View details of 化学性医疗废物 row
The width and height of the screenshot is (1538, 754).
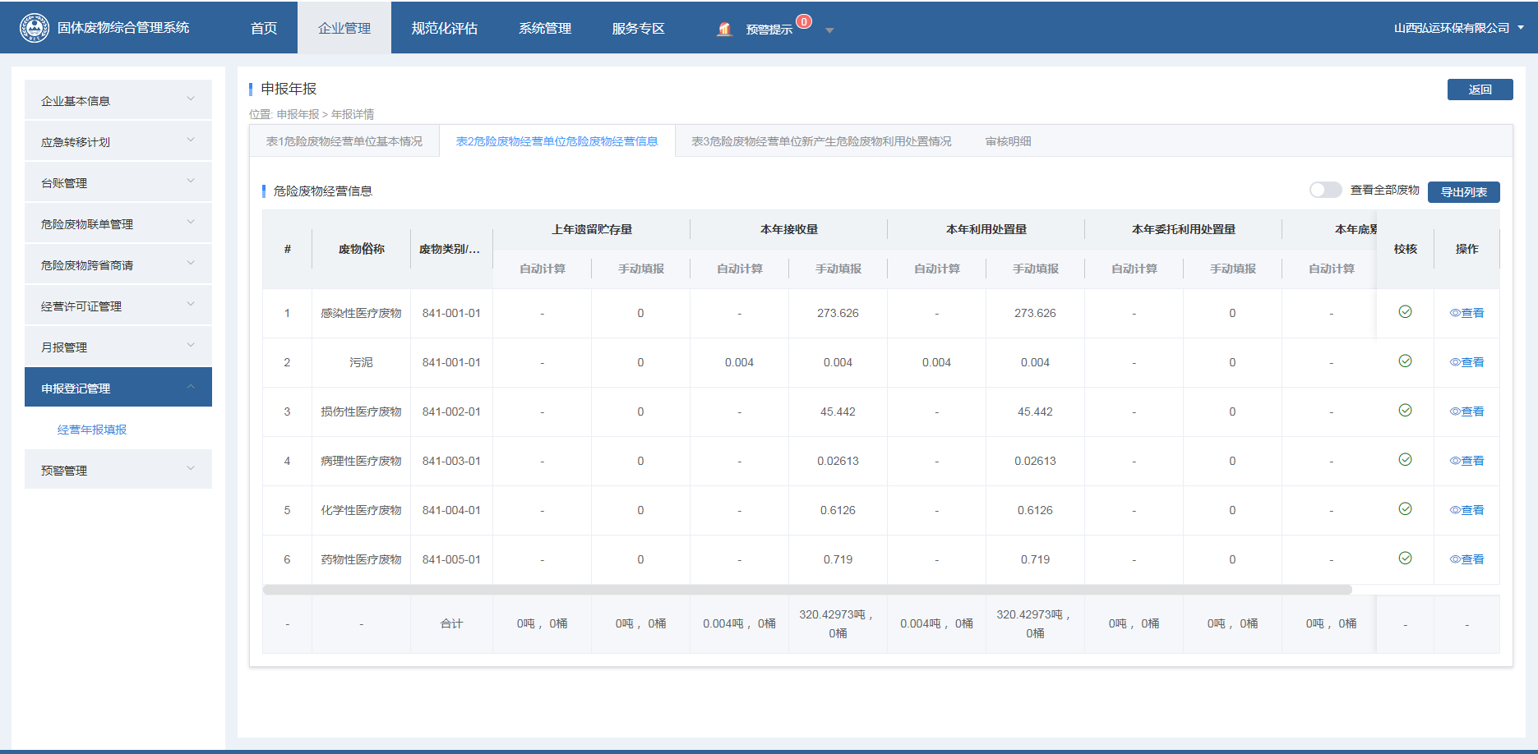coord(1467,510)
